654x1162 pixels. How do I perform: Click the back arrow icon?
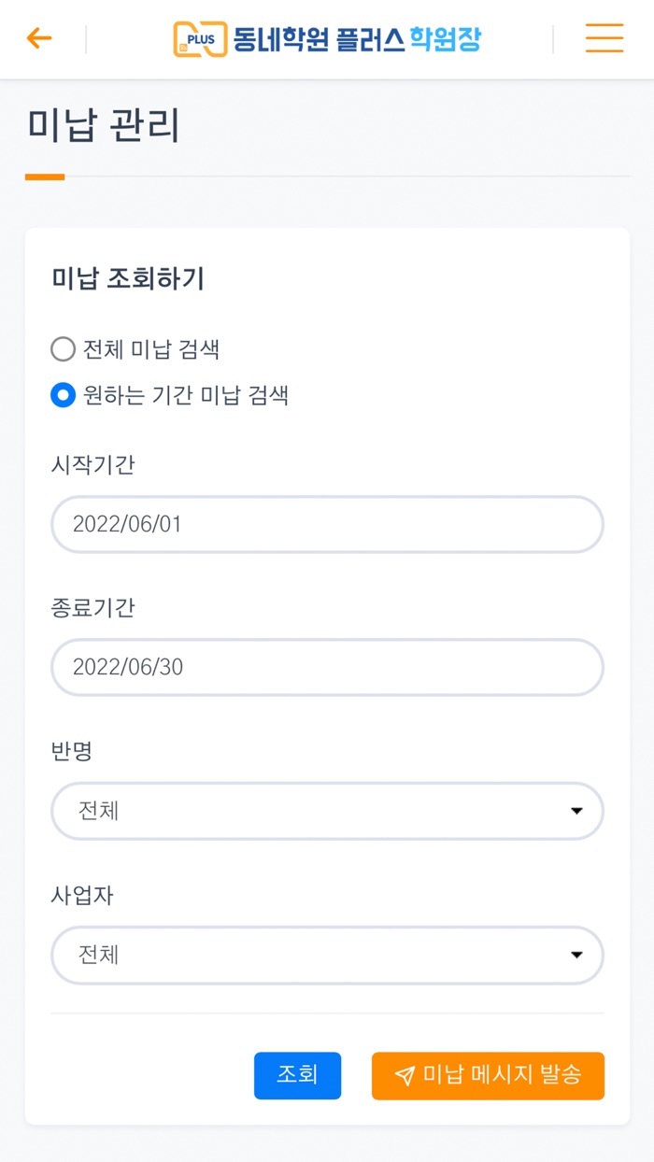[37, 39]
